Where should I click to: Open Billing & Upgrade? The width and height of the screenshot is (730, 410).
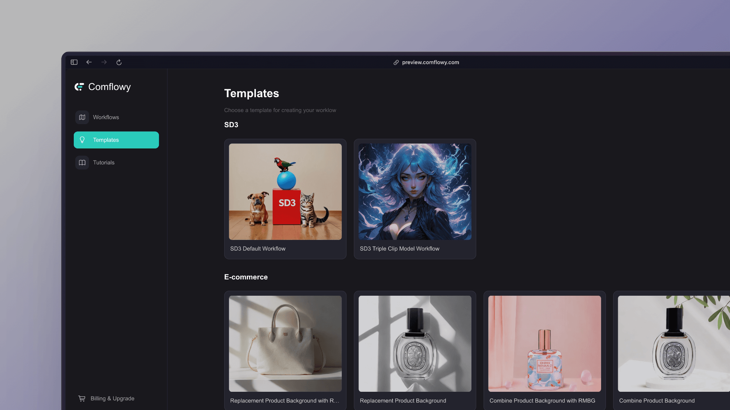pyautogui.click(x=112, y=398)
